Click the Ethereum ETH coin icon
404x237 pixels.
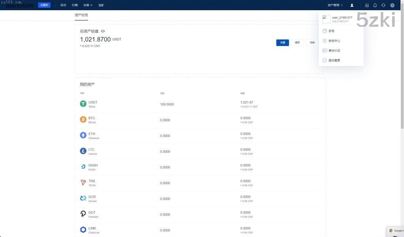pyautogui.click(x=83, y=135)
